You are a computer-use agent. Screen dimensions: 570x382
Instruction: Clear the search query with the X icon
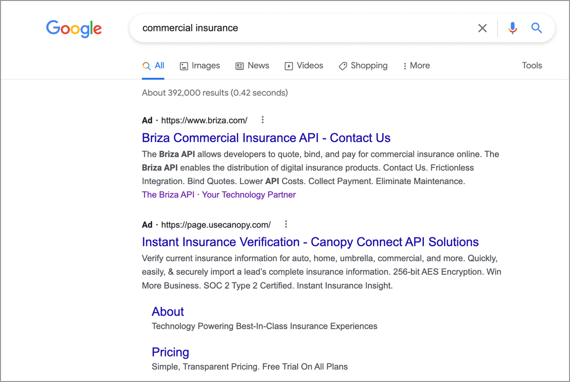pos(482,28)
